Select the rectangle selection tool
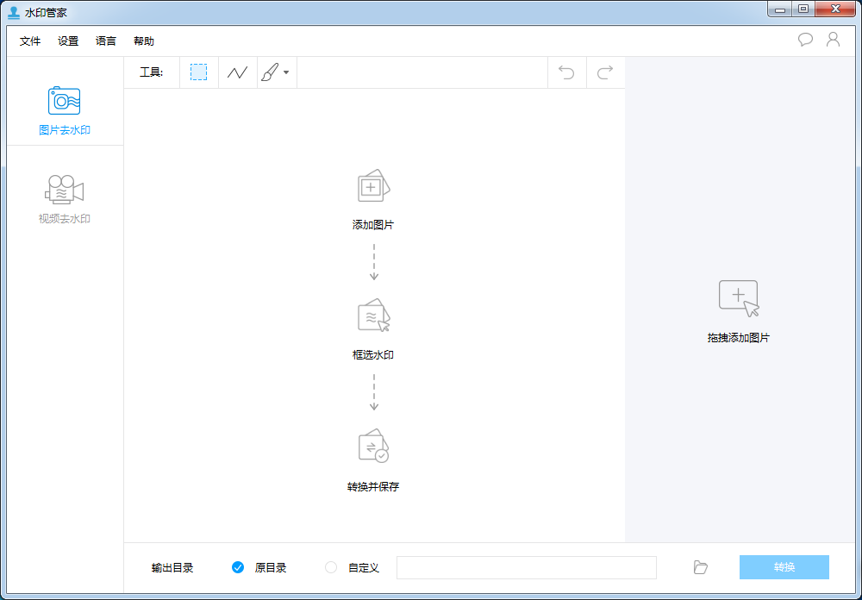The image size is (862, 600). tap(198, 72)
